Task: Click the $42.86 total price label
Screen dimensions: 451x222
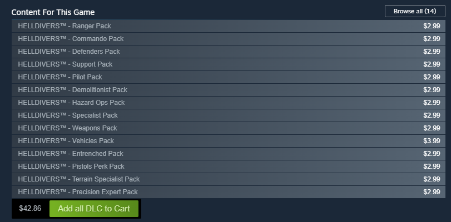Action: click(x=30, y=209)
